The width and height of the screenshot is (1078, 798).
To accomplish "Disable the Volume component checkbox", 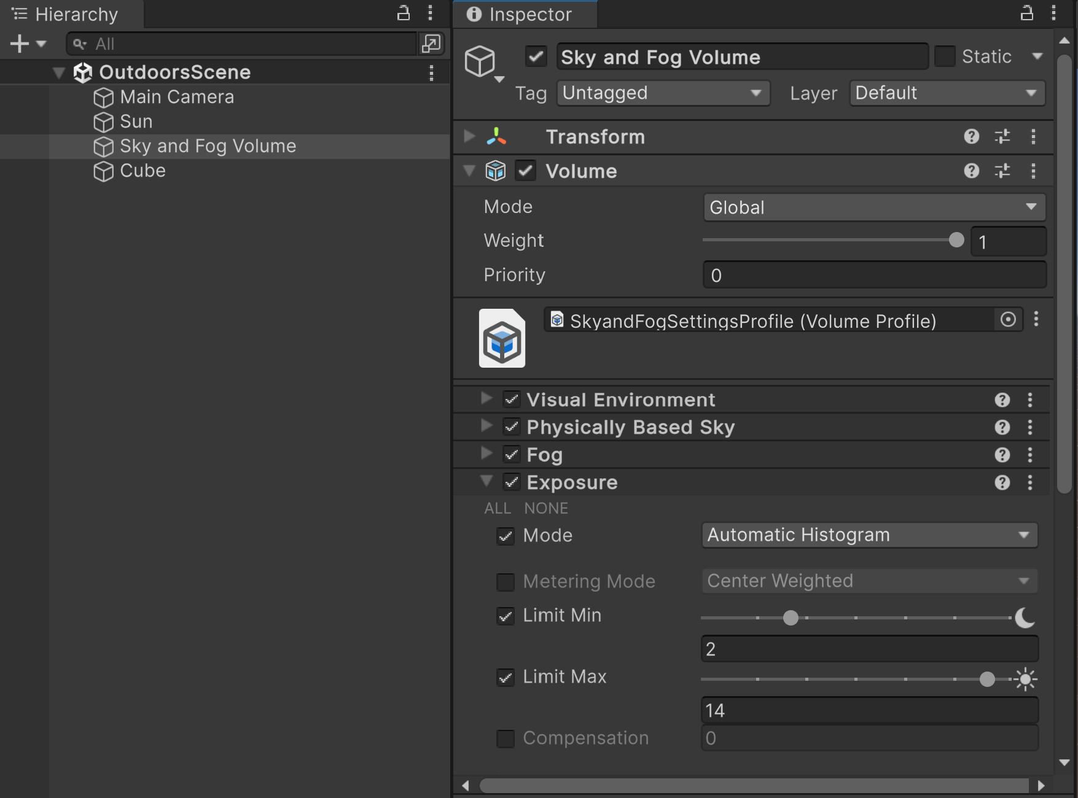I will (525, 171).
